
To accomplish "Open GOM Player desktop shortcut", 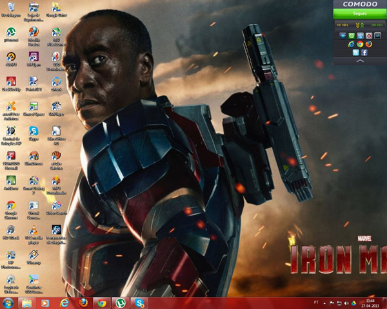I will (x=56, y=106).
